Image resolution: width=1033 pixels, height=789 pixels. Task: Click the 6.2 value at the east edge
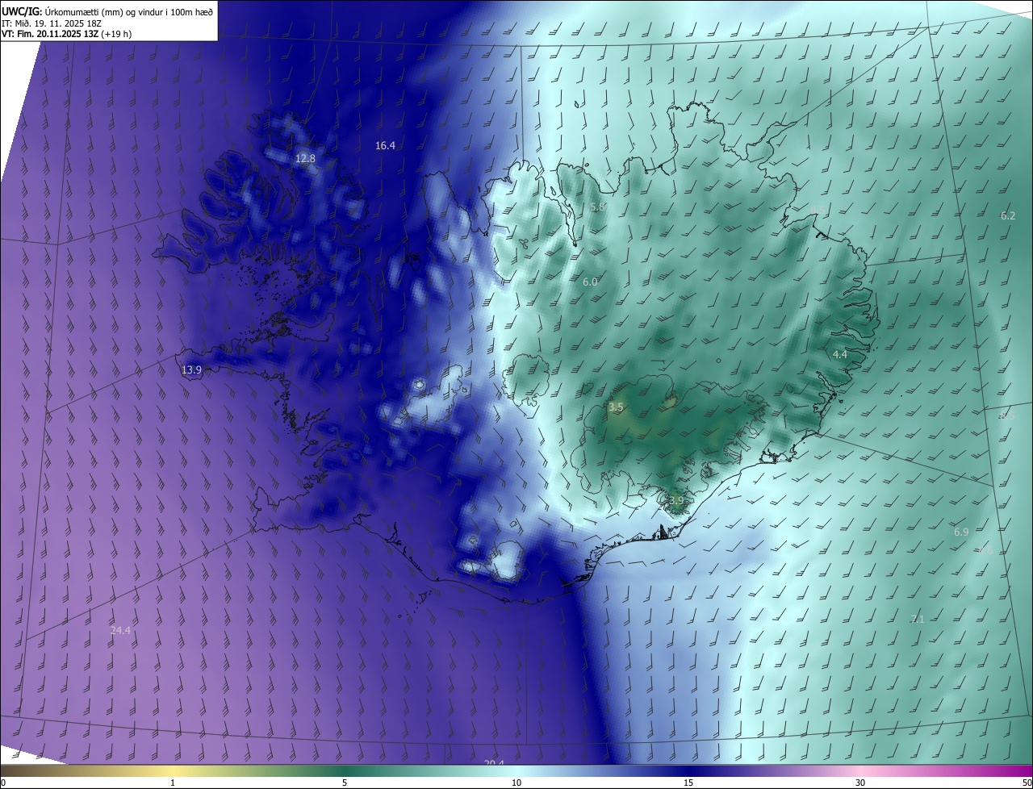tap(1008, 215)
